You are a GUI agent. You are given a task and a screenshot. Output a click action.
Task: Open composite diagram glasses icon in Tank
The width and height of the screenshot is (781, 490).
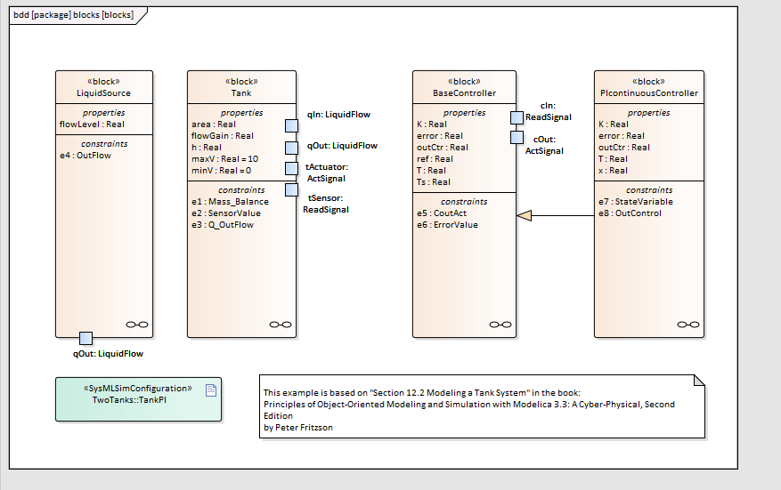click(x=281, y=325)
